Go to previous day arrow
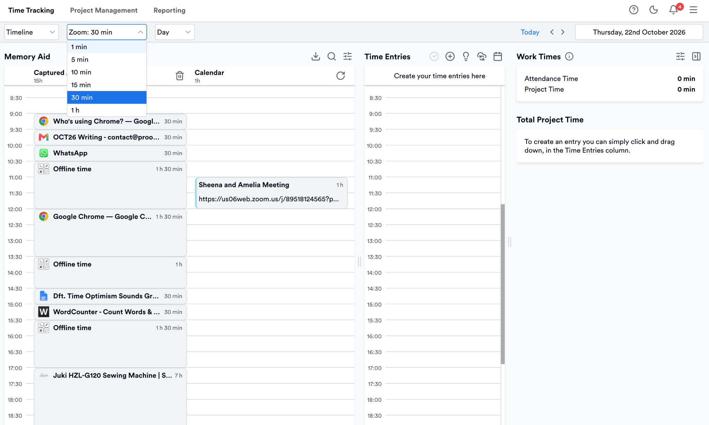 click(x=552, y=32)
